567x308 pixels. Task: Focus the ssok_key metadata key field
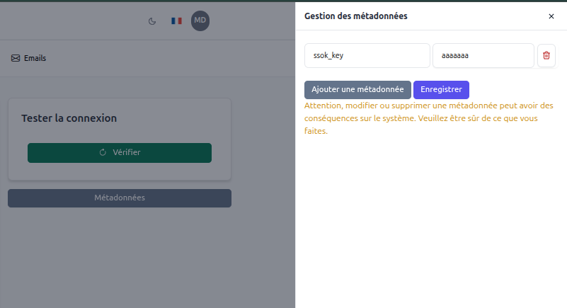point(367,55)
